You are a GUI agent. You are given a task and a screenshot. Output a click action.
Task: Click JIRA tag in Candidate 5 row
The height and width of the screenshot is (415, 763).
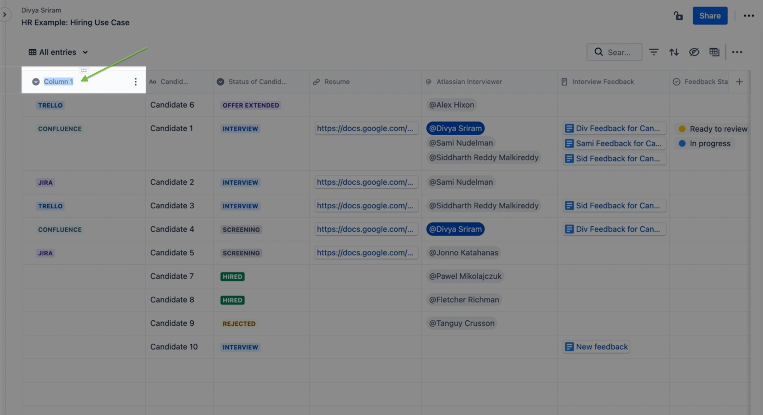(x=45, y=253)
